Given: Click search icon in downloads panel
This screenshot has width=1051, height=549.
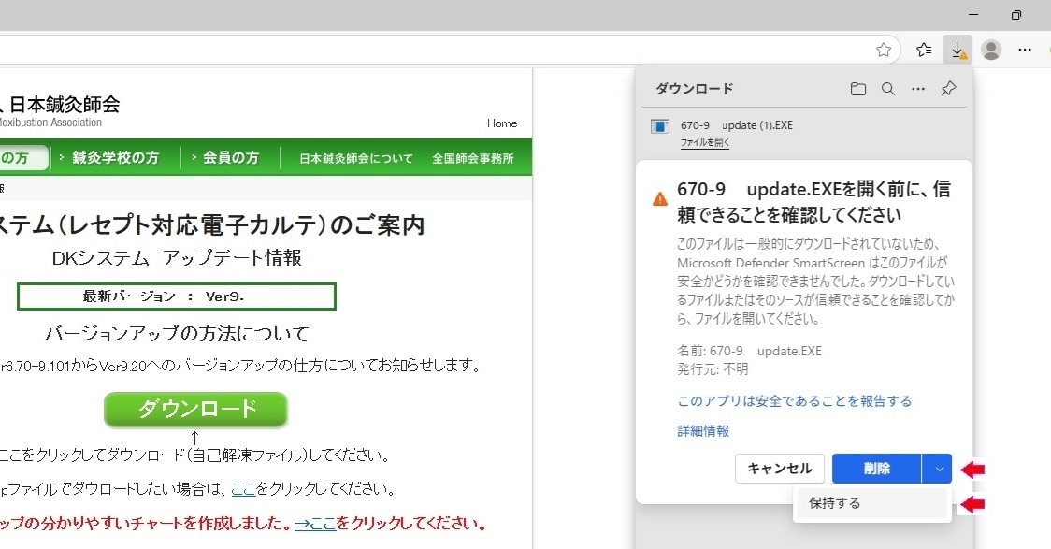Looking at the screenshot, I should pos(888,89).
